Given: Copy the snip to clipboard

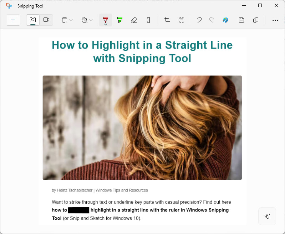Looking at the screenshot, I should click(x=256, y=20).
